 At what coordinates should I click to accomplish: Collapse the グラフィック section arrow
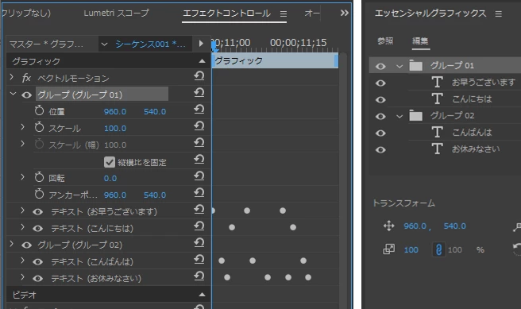pyautogui.click(x=202, y=61)
